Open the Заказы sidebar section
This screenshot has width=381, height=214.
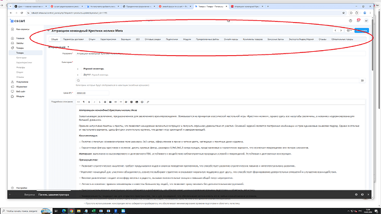tap(20, 43)
